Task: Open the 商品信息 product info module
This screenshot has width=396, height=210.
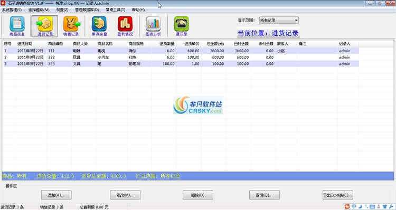Action: pyautogui.click(x=17, y=26)
